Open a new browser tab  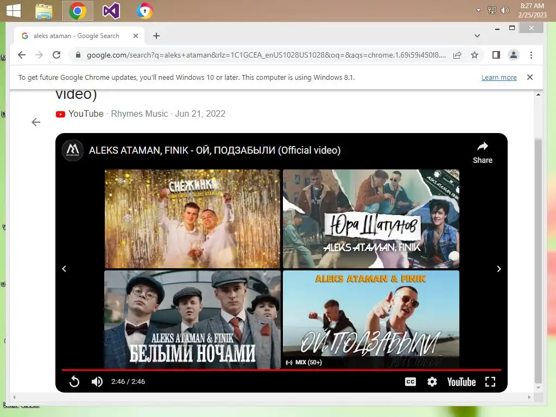(x=156, y=36)
